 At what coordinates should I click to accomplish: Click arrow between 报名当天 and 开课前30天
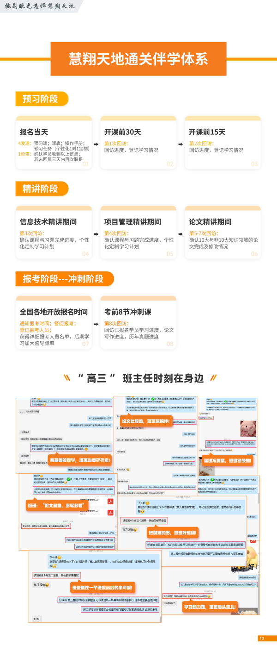click(96, 144)
